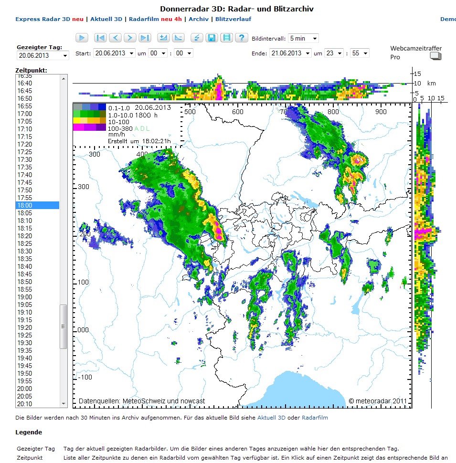Screen dimensions: 456x463
Task: Open the Start date dropdown
Action: [x=114, y=53]
